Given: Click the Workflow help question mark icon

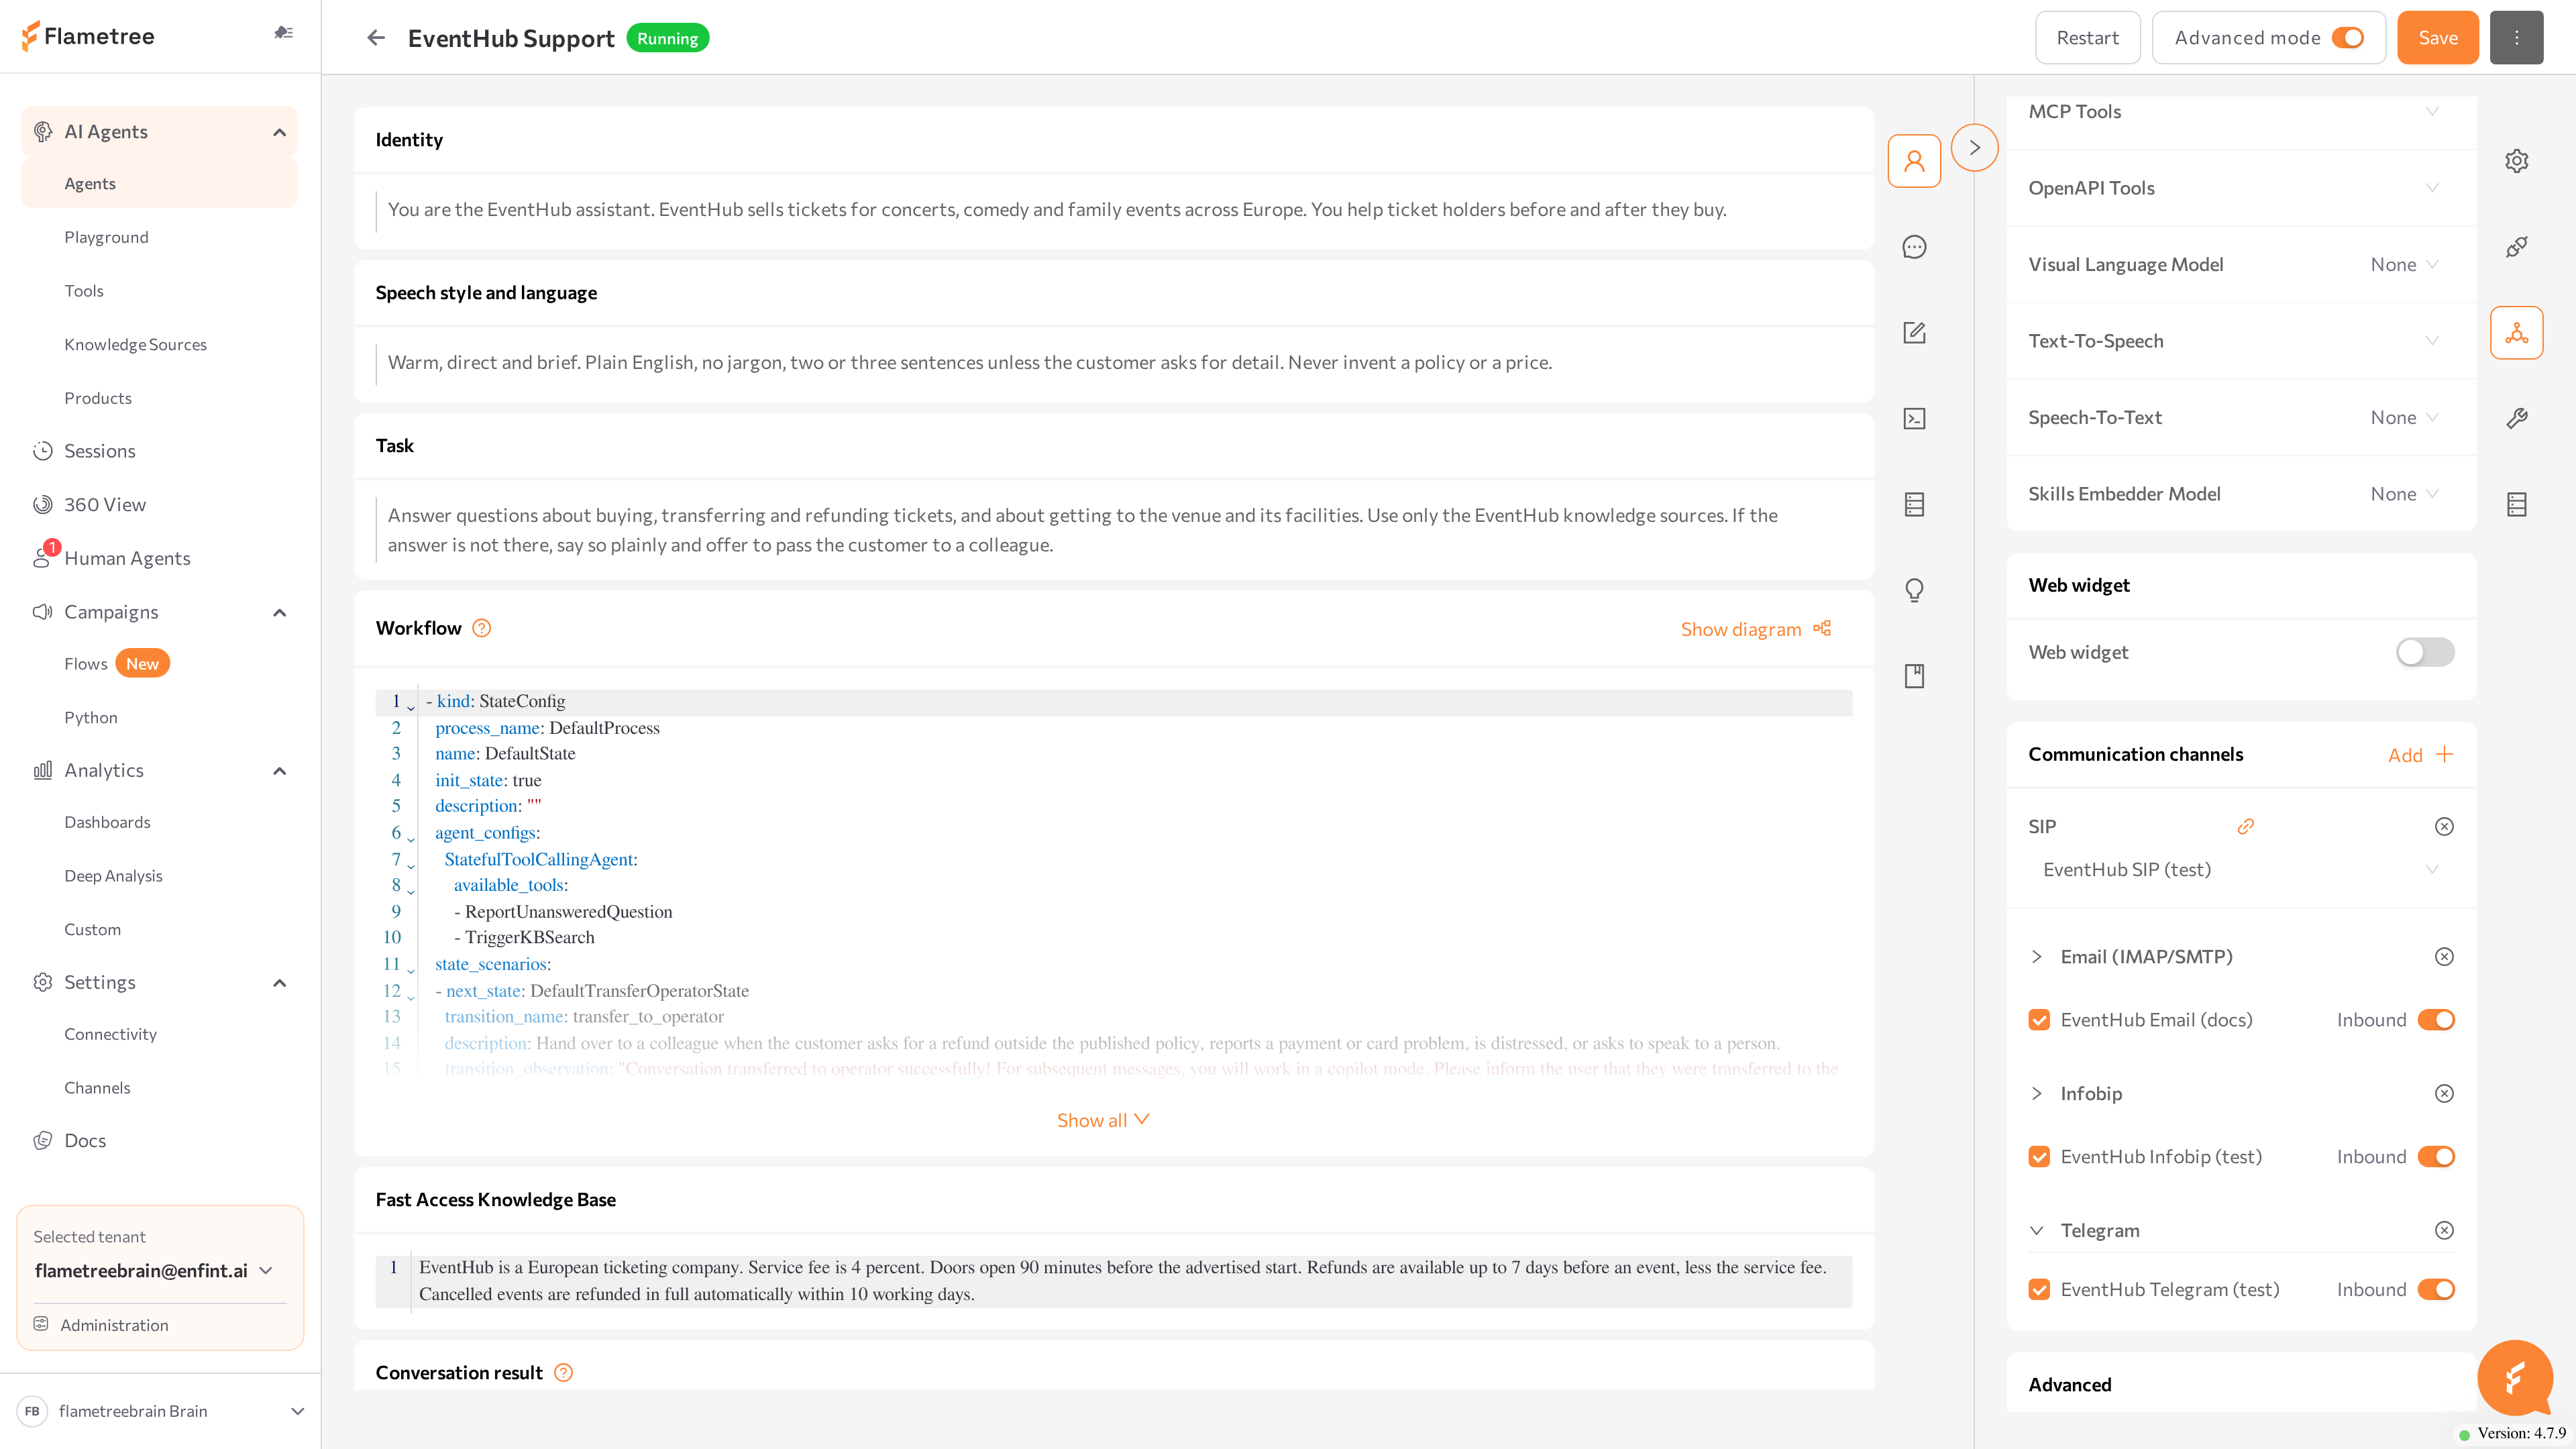Looking at the screenshot, I should tap(481, 628).
